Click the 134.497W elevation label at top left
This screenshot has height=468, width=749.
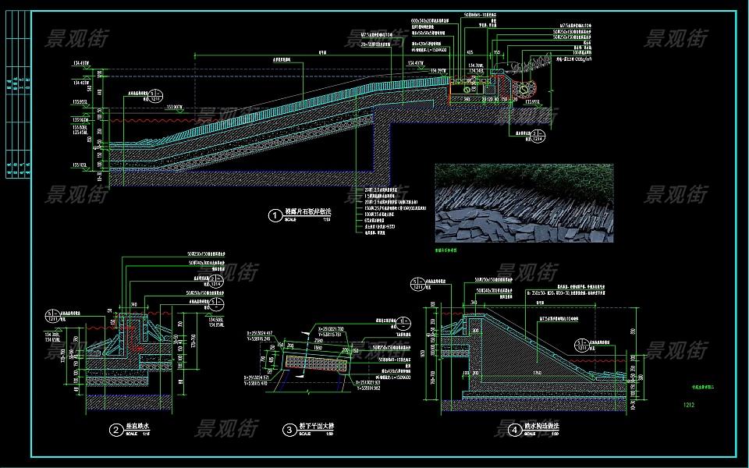[x=82, y=63]
